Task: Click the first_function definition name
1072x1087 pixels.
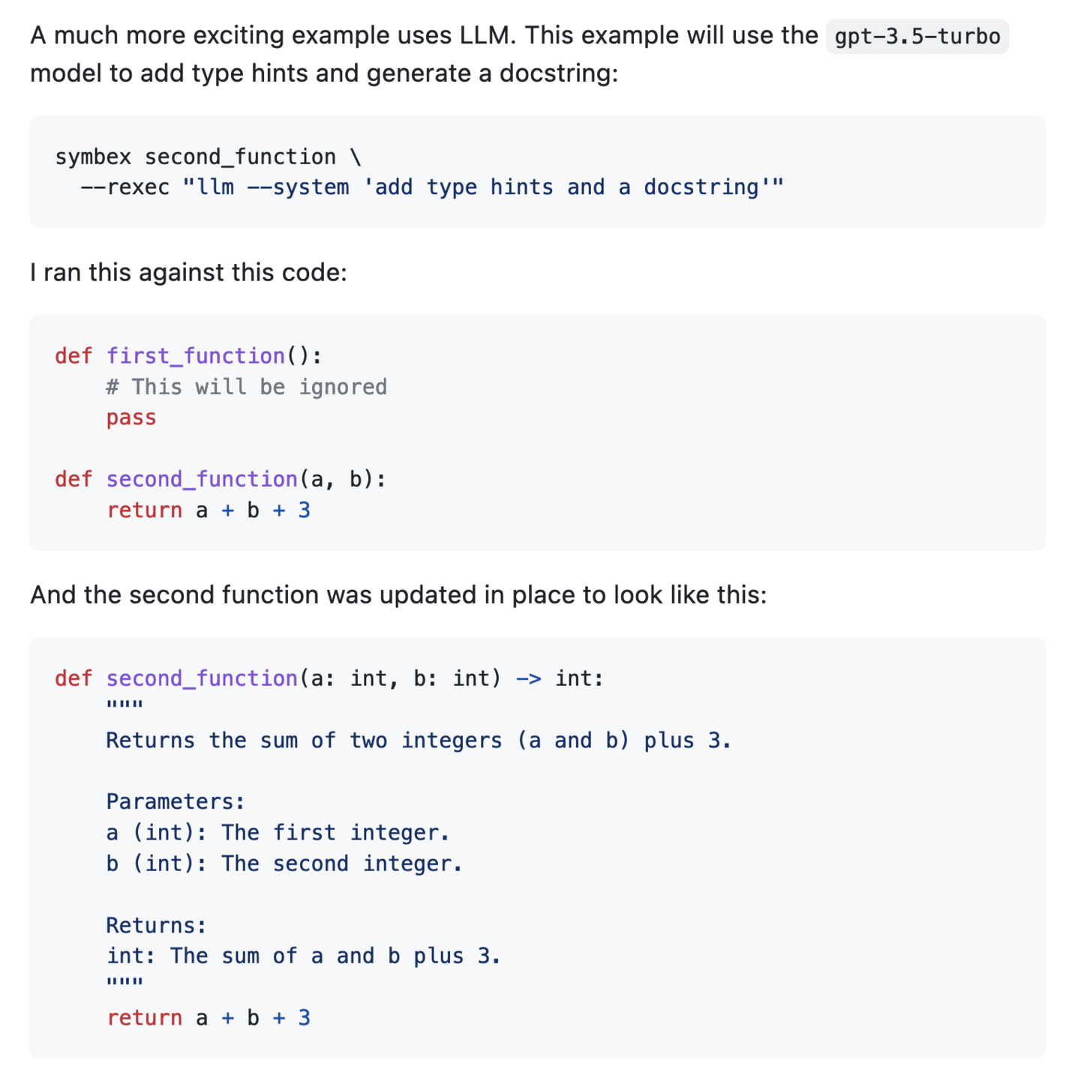Action: [x=195, y=355]
